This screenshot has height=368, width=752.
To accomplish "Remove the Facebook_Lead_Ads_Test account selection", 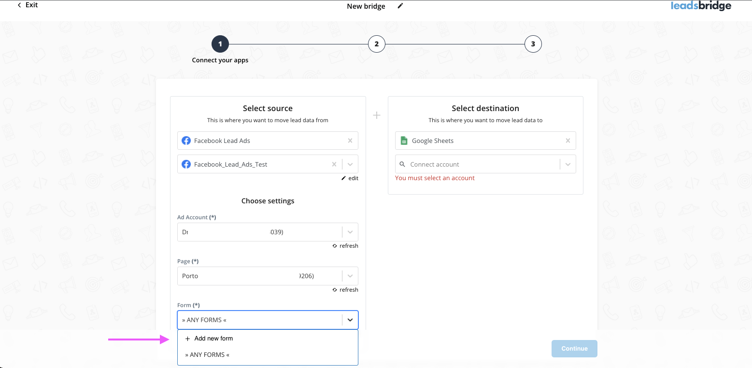I will tap(334, 165).
